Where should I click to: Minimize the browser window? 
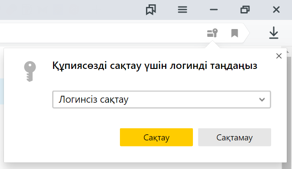[x=214, y=10]
